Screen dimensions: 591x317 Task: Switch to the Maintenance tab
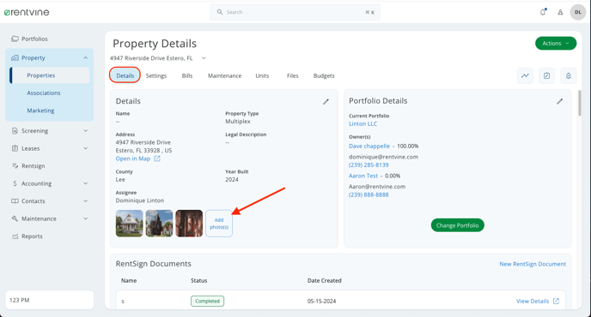click(225, 75)
